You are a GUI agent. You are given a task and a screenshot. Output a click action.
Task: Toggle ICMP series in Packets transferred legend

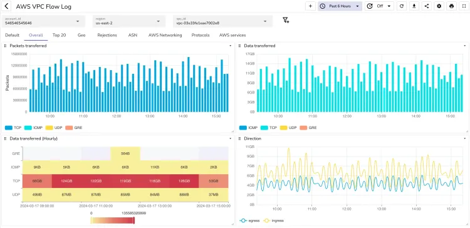click(x=34, y=128)
